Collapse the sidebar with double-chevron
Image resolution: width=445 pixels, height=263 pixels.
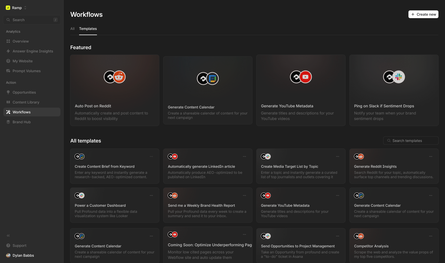pos(8,236)
